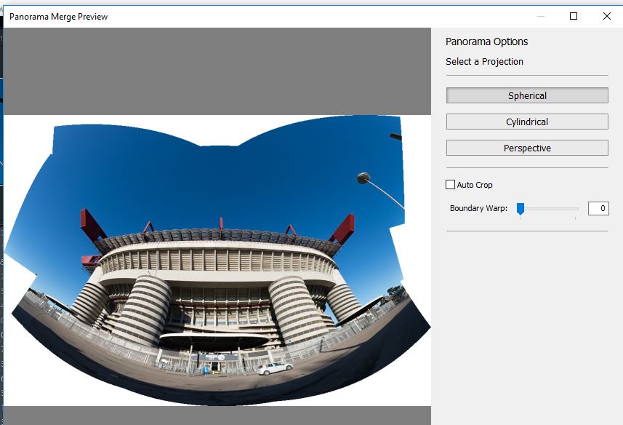Click the Boundary Warp label
The width and height of the screenshot is (623, 425).
[x=478, y=208]
